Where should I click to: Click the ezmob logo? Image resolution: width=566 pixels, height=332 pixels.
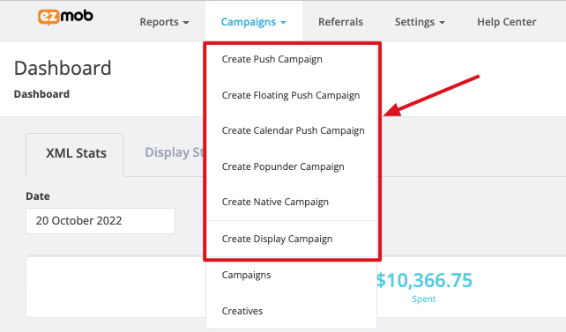click(x=65, y=17)
